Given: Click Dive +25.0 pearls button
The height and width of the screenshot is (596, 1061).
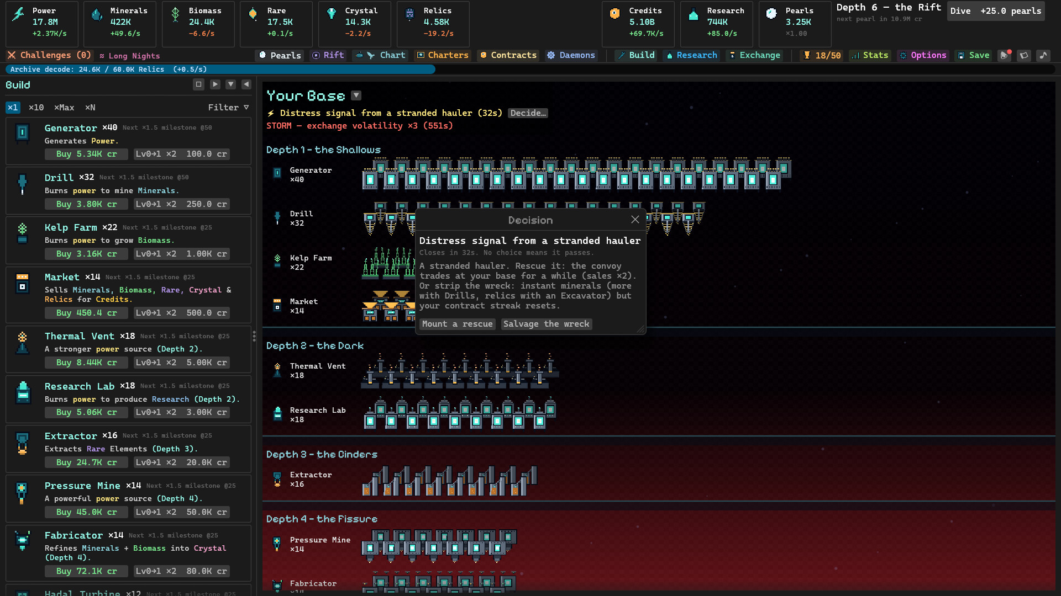Looking at the screenshot, I should pos(996,11).
